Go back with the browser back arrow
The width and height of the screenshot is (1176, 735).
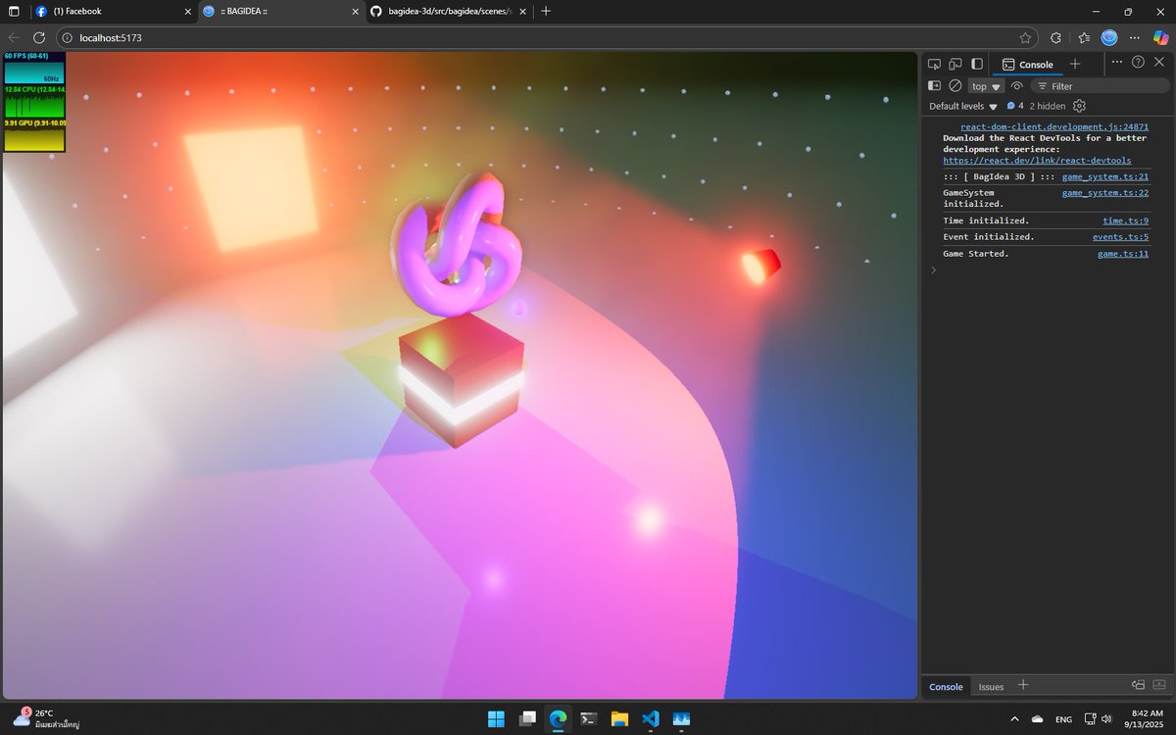coord(14,37)
